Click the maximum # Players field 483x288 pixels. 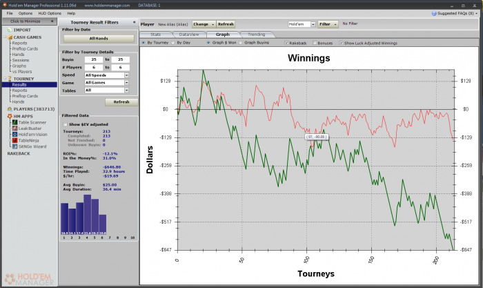(x=121, y=67)
